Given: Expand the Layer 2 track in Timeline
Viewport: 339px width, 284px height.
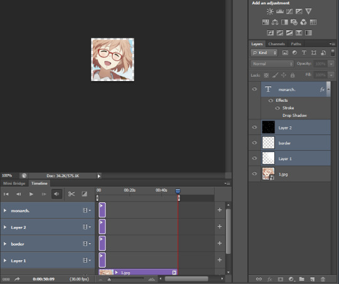Looking at the screenshot, I should tap(5, 227).
